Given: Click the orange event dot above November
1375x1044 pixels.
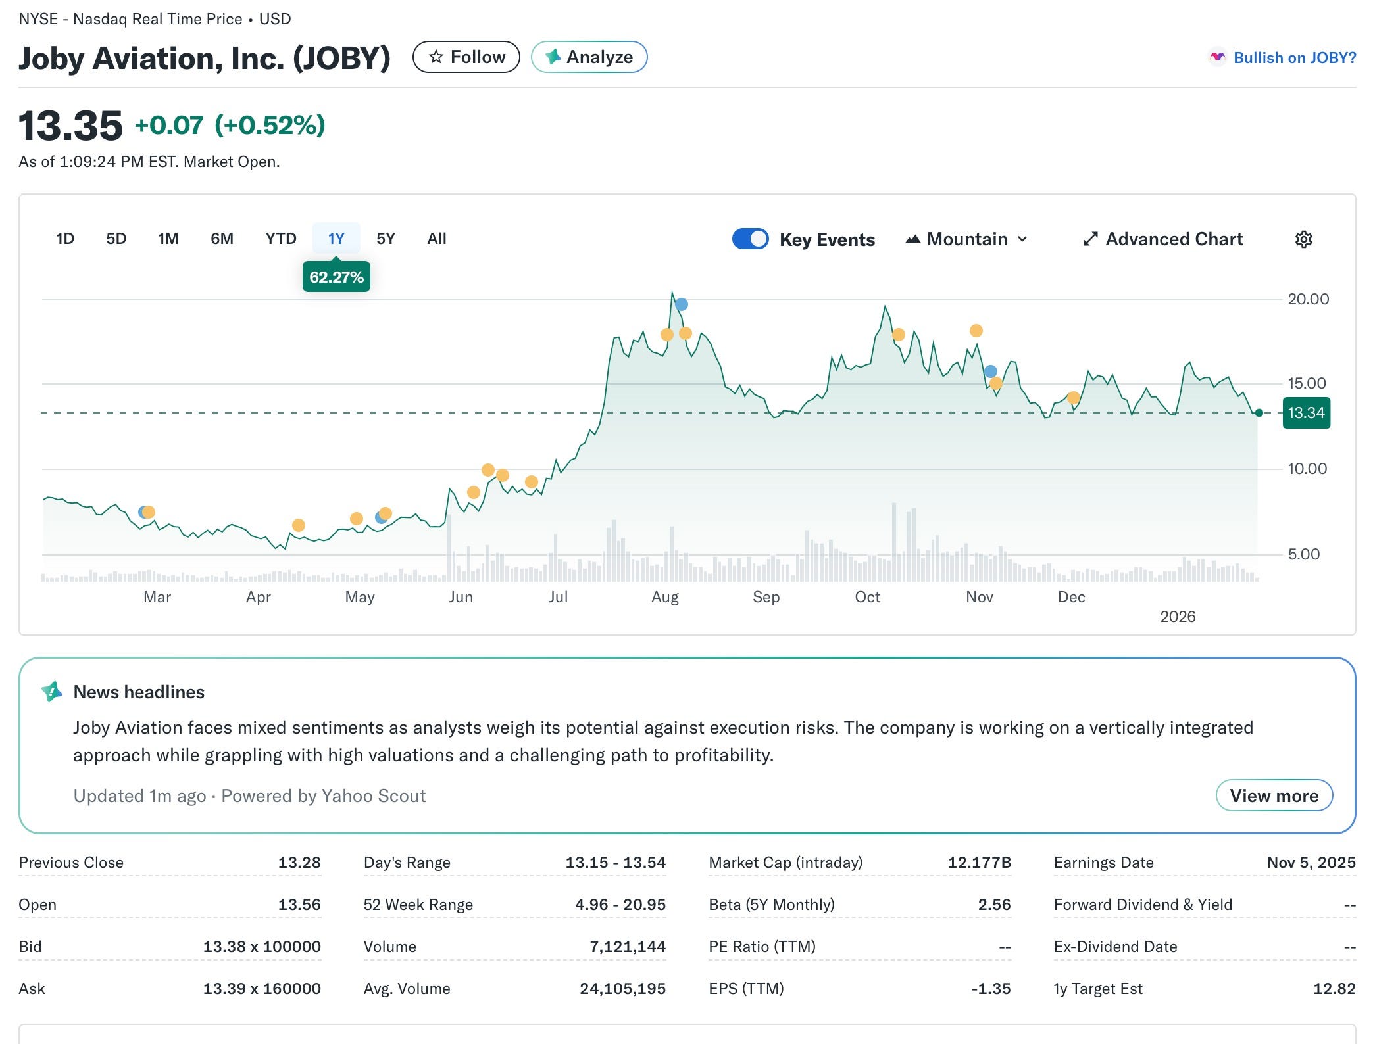Looking at the screenshot, I should pyautogui.click(x=976, y=331).
